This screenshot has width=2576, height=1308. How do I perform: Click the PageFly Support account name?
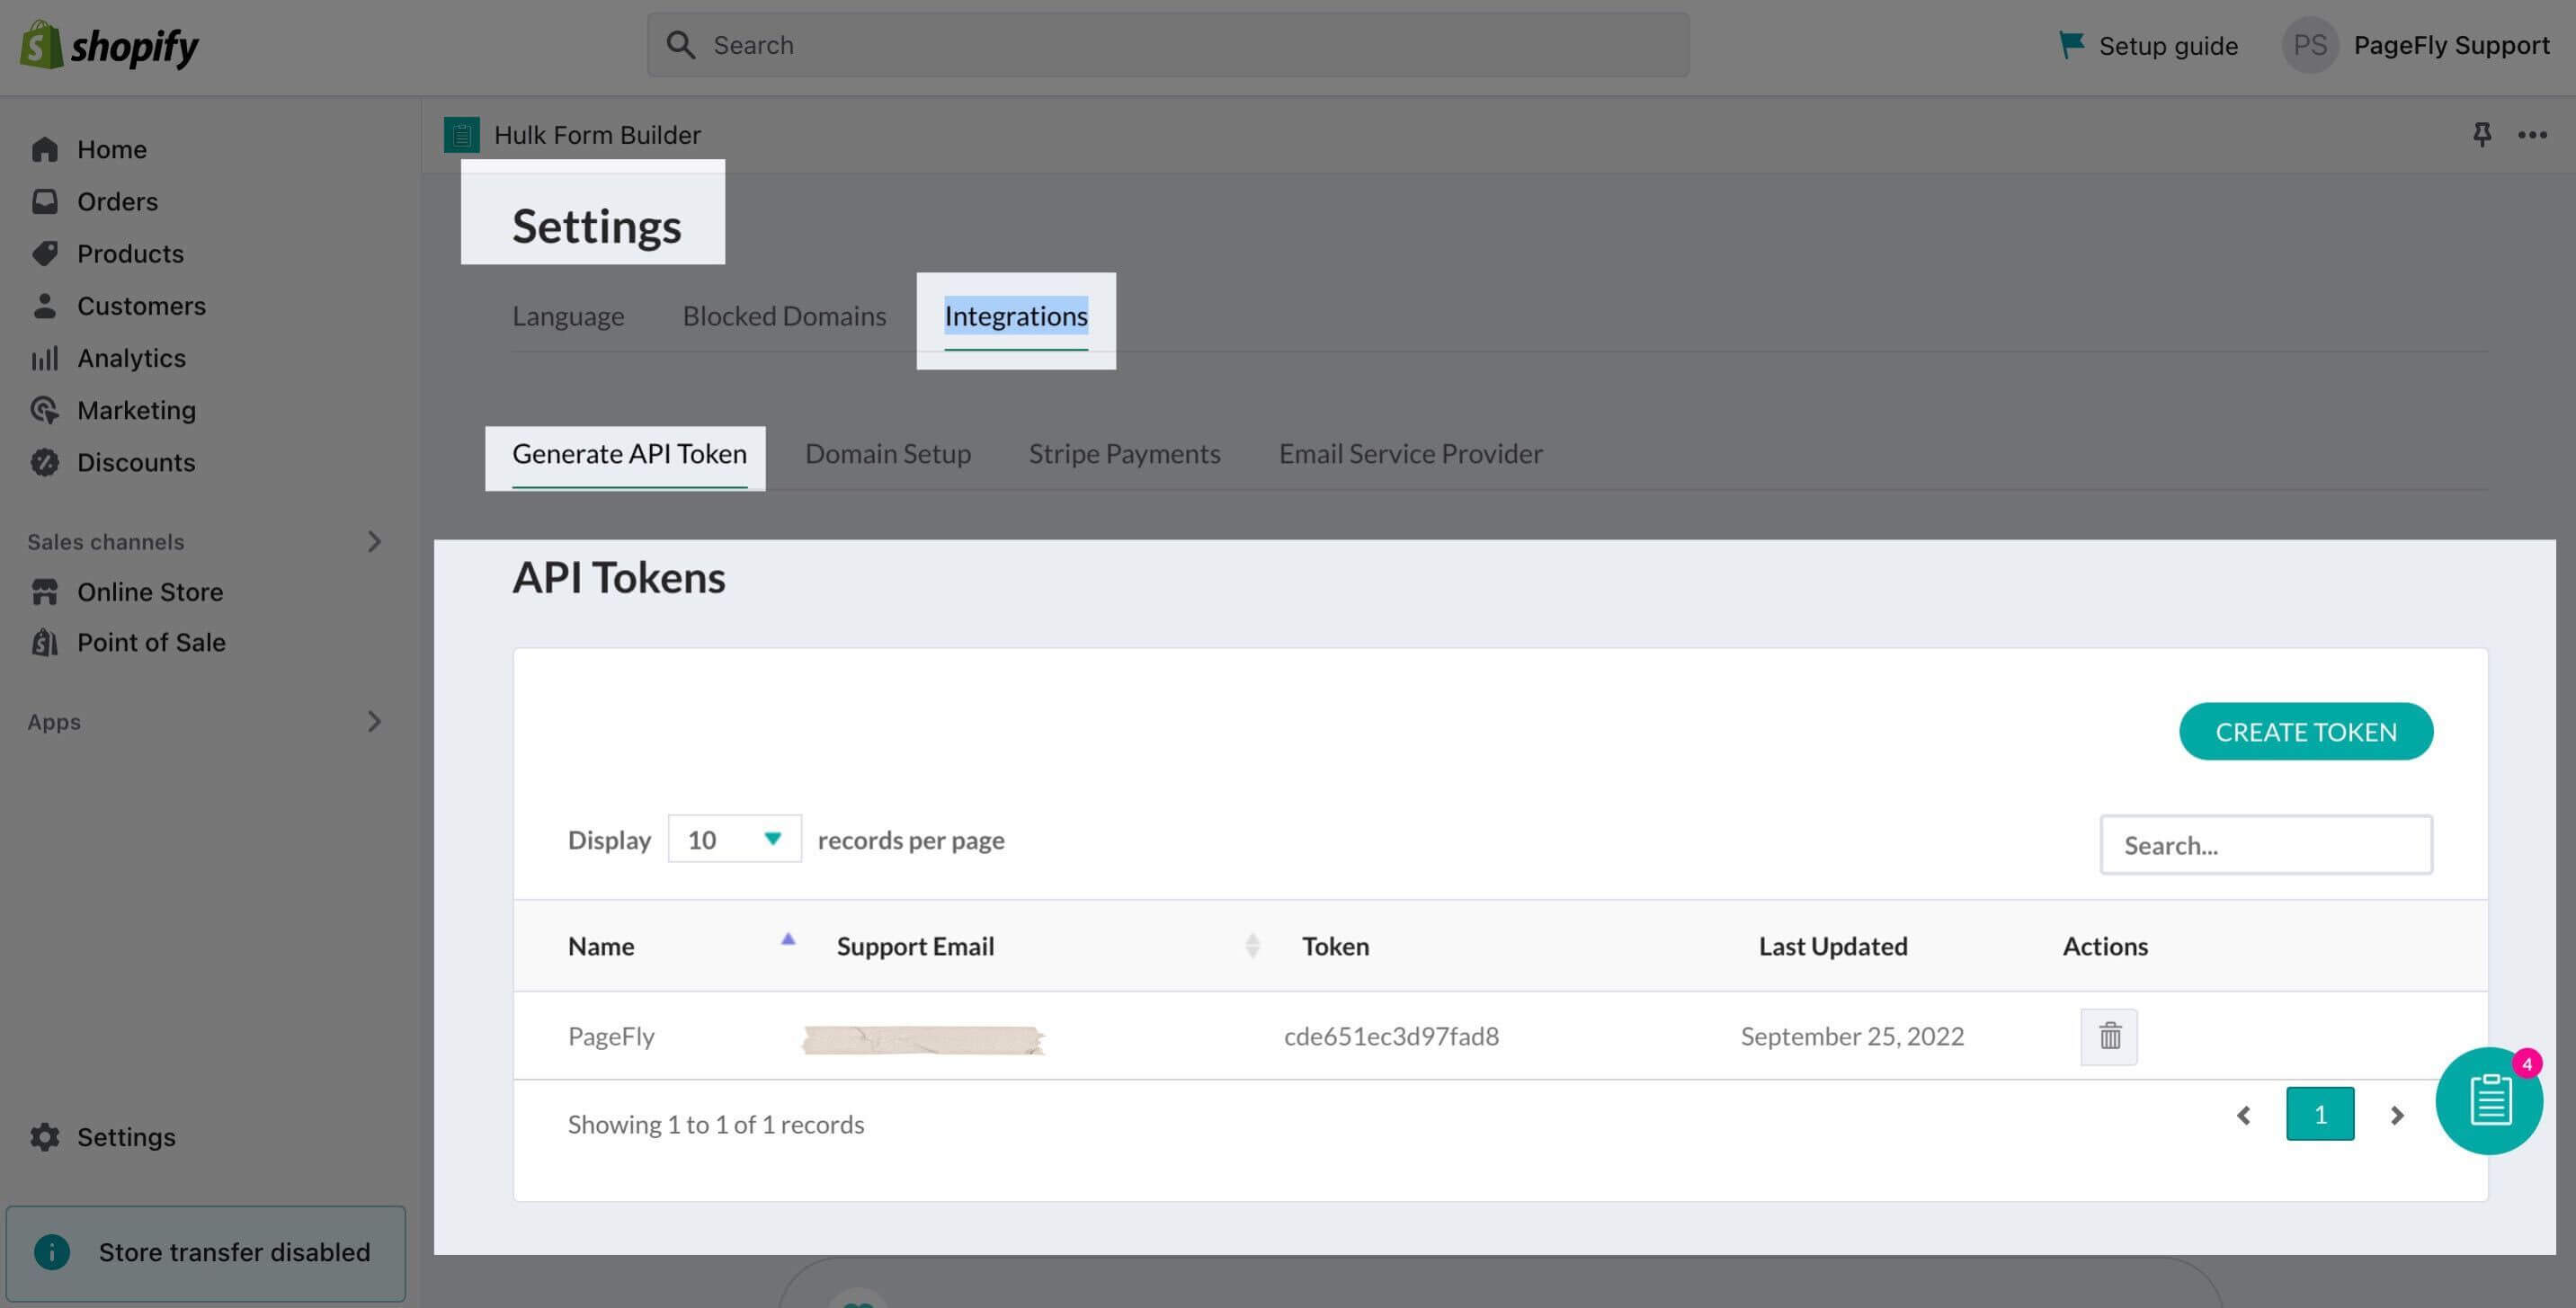click(x=2451, y=45)
